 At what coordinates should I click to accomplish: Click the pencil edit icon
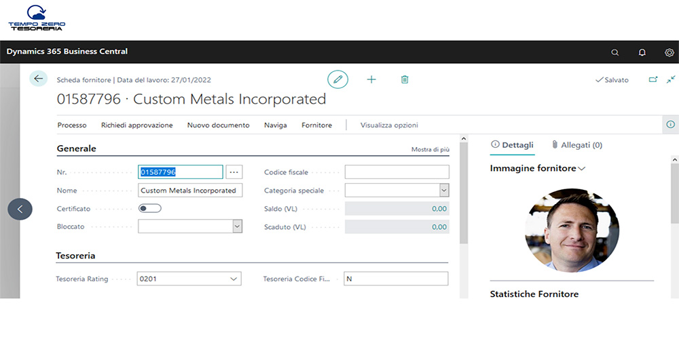[337, 79]
